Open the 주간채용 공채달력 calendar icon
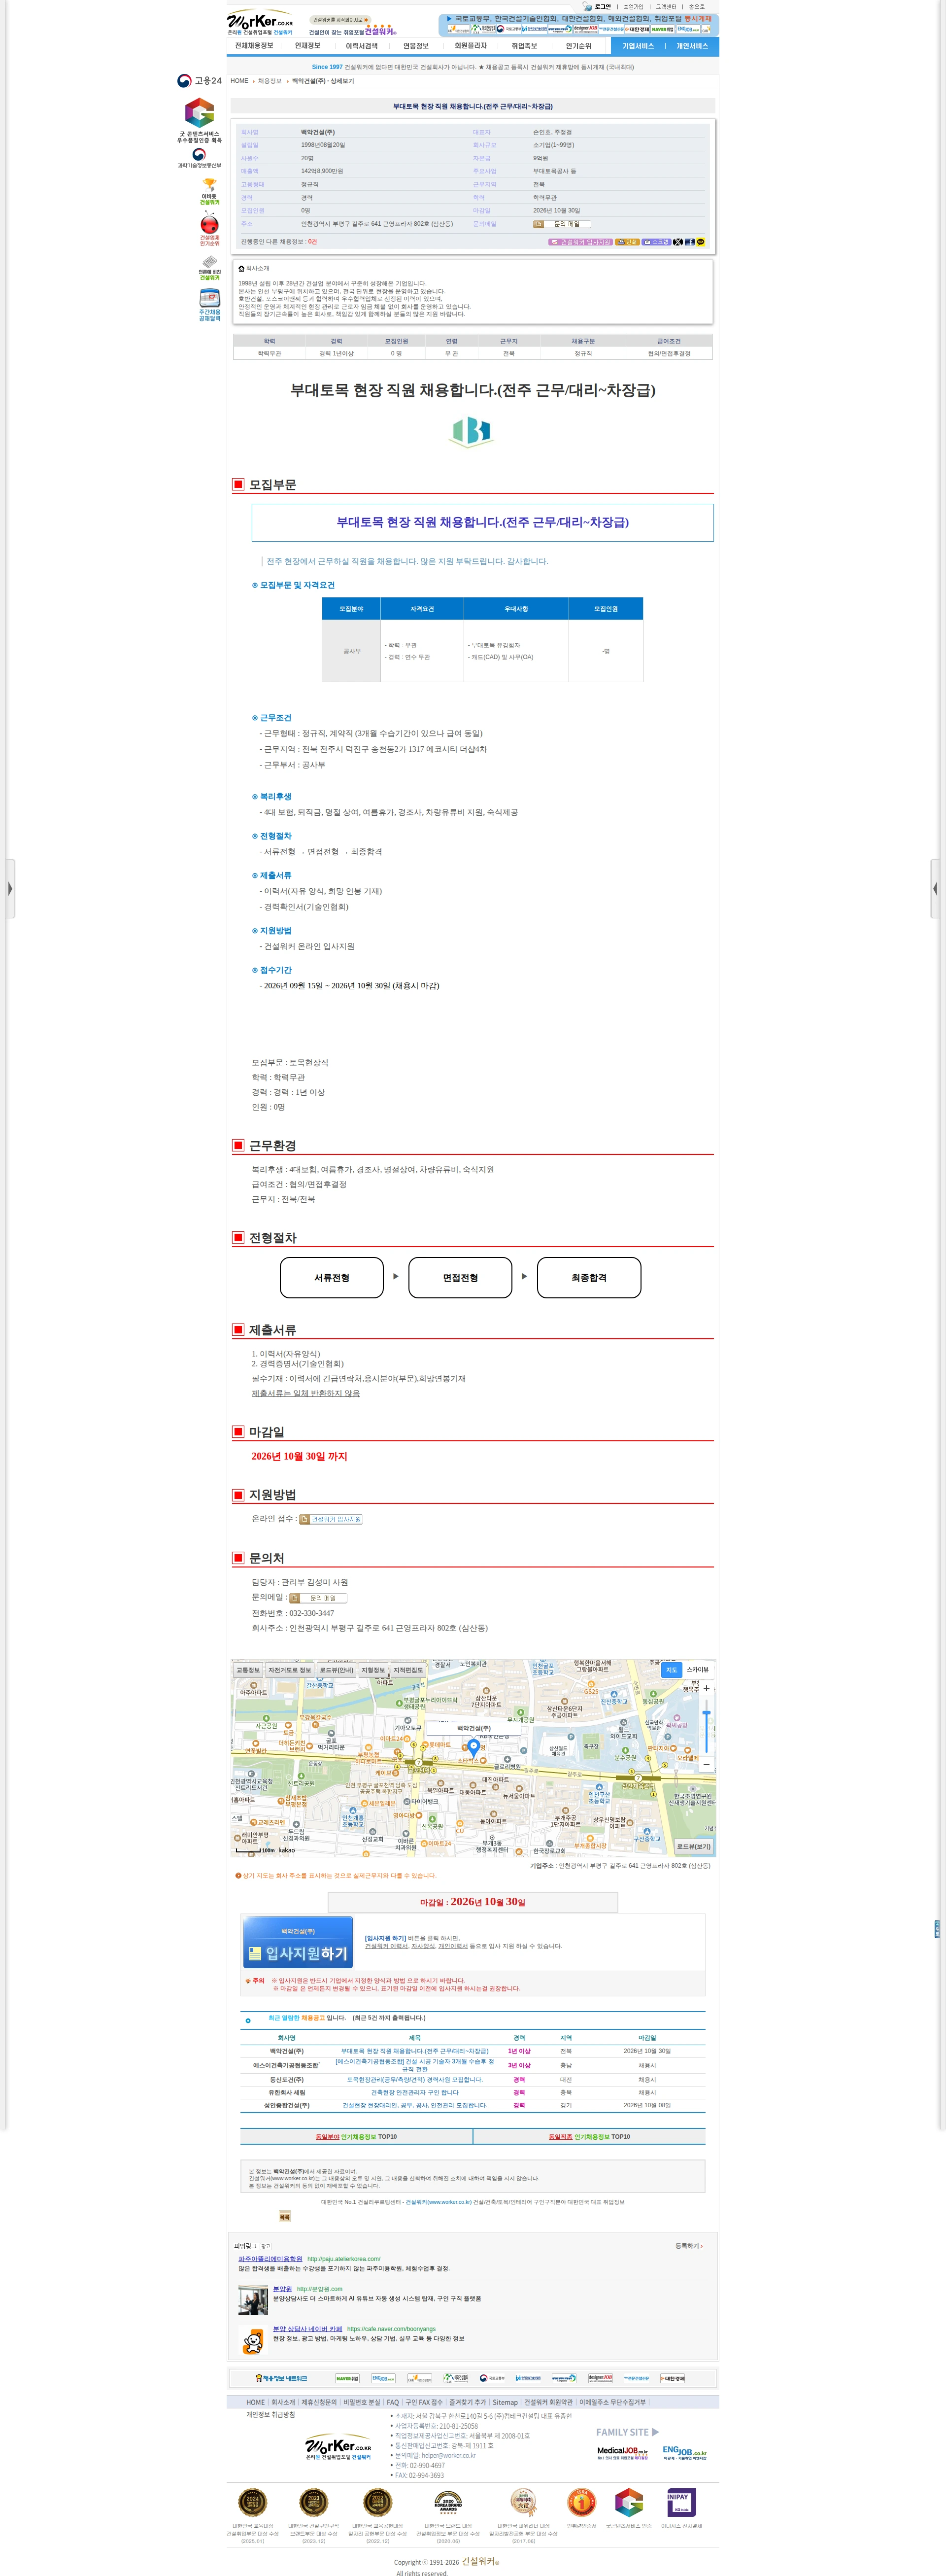Screen dimensions: 946x2576 (x=209, y=305)
